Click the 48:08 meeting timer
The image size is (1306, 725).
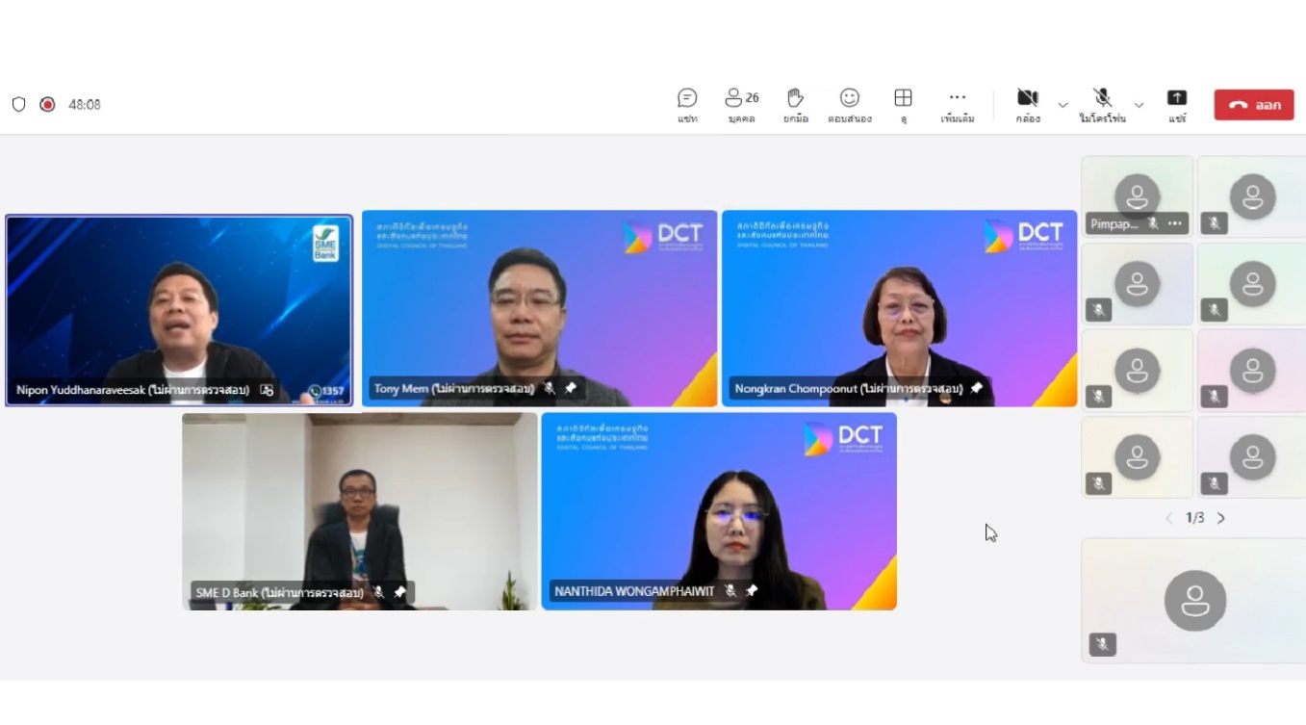[x=85, y=104]
